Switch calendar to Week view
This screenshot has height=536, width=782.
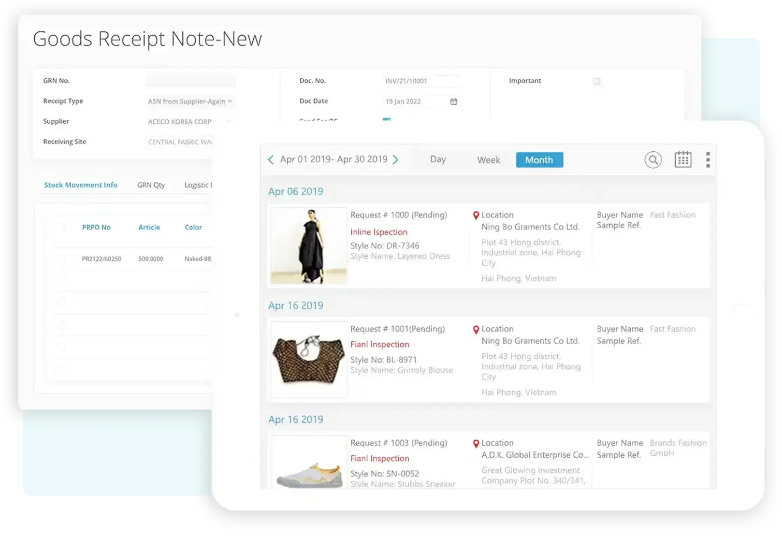[x=489, y=160]
